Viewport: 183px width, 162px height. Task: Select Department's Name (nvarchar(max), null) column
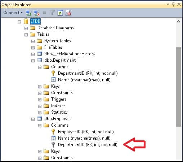pyautogui.click(x=84, y=80)
